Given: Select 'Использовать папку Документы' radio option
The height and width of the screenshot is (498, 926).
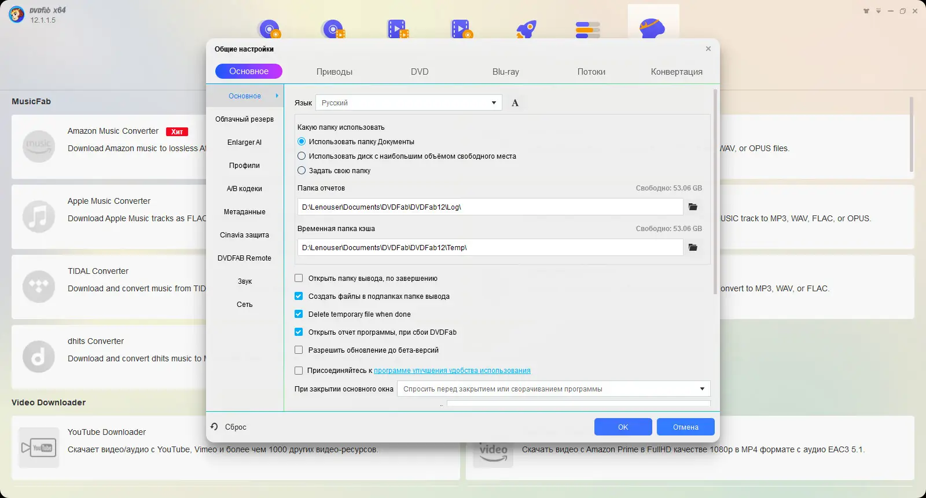Looking at the screenshot, I should pos(302,141).
